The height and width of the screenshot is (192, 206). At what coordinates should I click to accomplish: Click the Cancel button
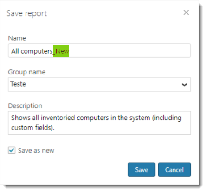point(174,170)
